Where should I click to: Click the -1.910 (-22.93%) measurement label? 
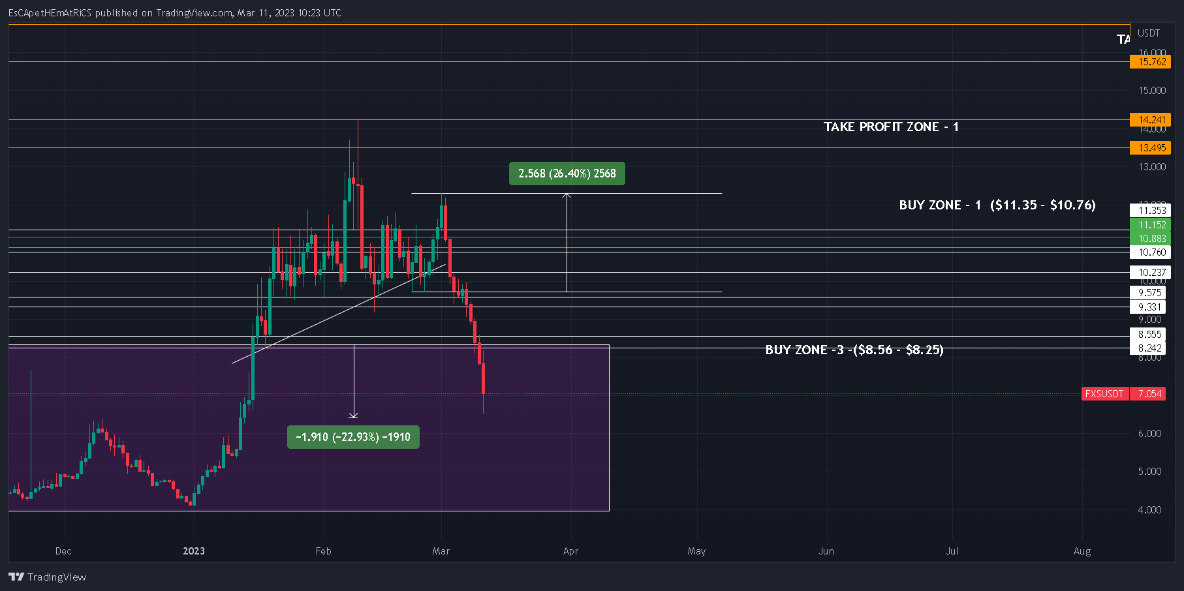click(353, 437)
